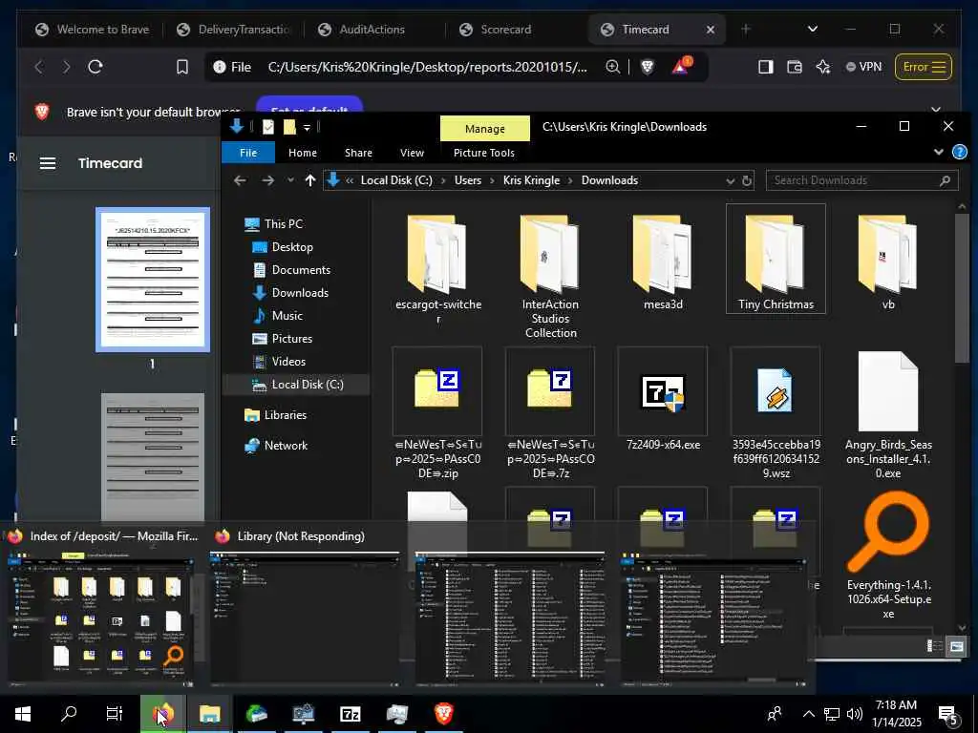Show hidden system tray icons
This screenshot has width=978, height=733.
point(808,714)
